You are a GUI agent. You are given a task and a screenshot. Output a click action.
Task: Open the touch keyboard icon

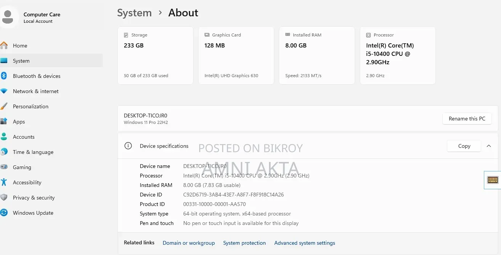[493, 180]
